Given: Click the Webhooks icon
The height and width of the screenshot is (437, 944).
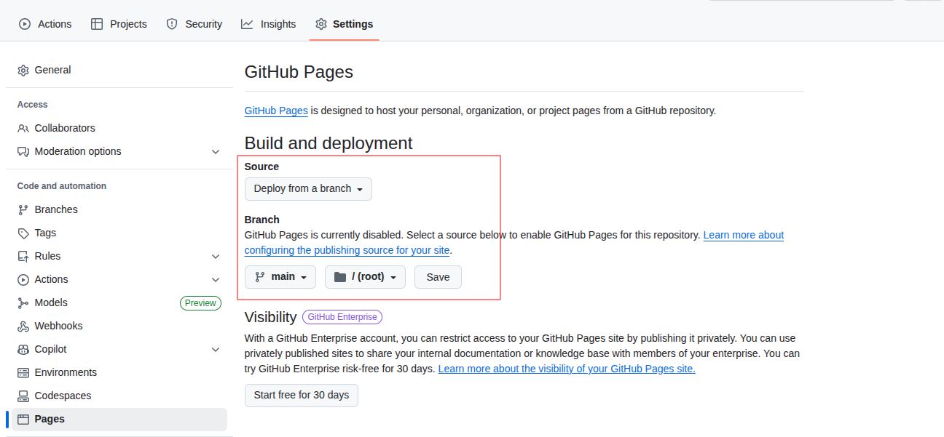Looking at the screenshot, I should [x=23, y=326].
